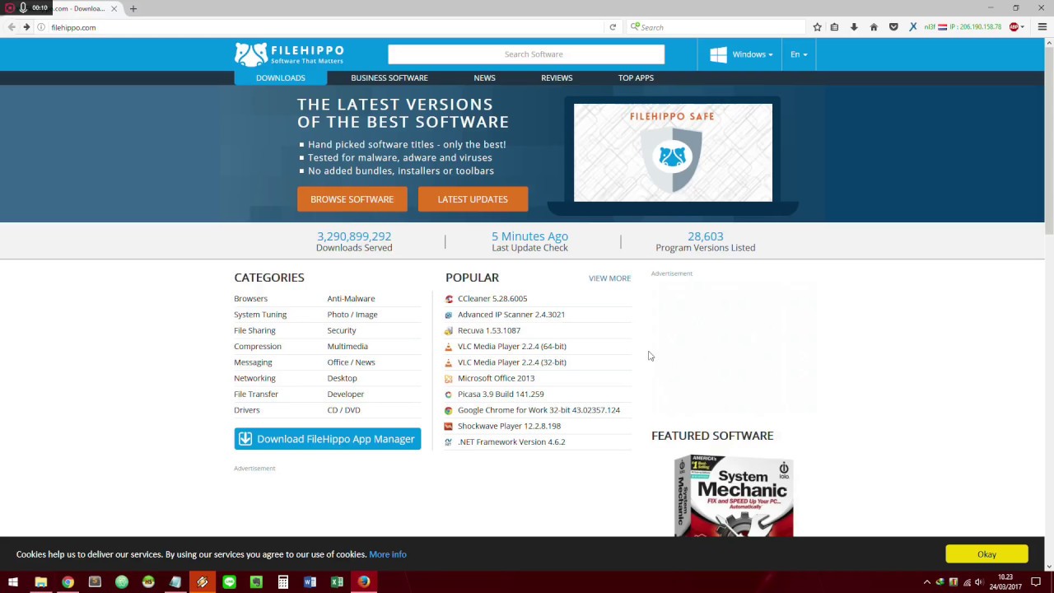Screen dimensions: 1054x593
Task: Open the System Tuning category
Action: point(260,315)
